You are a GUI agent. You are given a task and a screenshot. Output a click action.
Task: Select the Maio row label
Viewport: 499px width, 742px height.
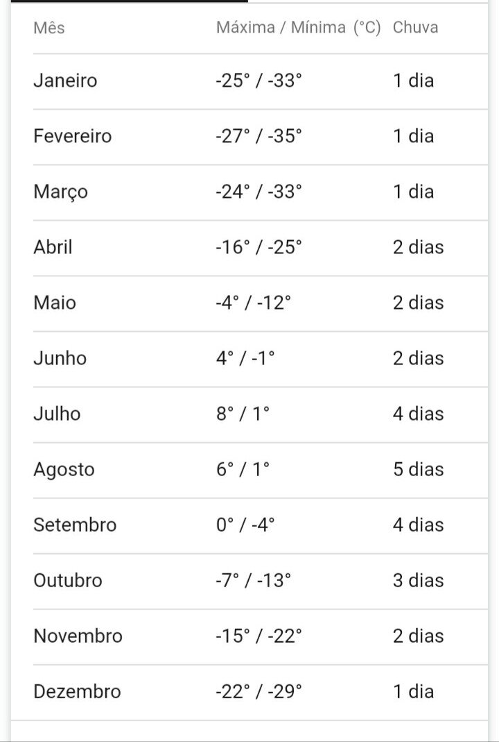coord(54,303)
